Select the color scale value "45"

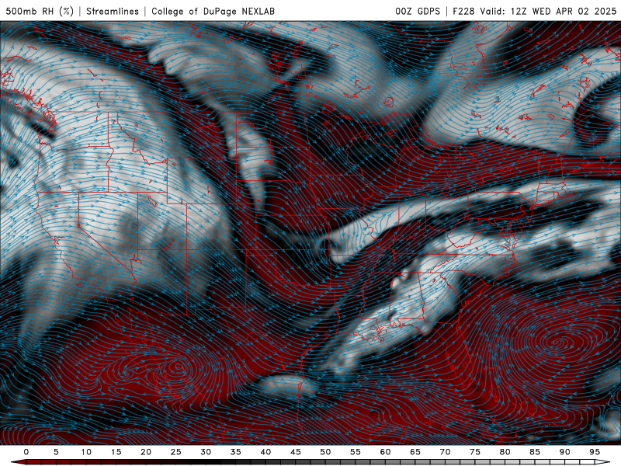pos(295,452)
